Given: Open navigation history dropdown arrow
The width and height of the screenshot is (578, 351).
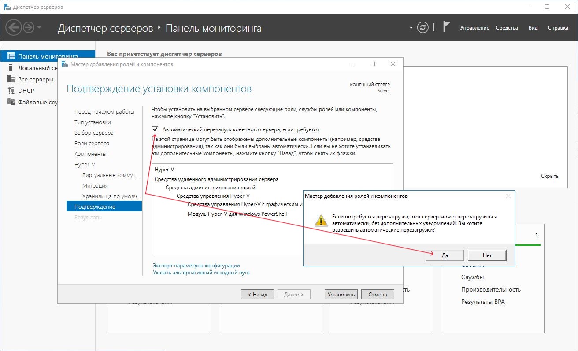Looking at the screenshot, I should point(40,28).
